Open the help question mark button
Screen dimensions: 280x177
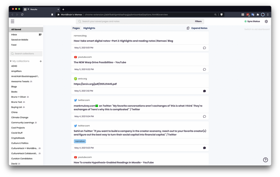[266, 160]
